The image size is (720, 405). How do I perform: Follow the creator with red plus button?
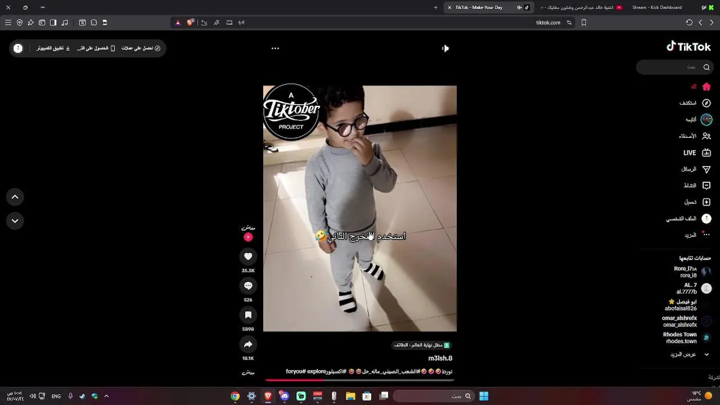click(x=248, y=237)
